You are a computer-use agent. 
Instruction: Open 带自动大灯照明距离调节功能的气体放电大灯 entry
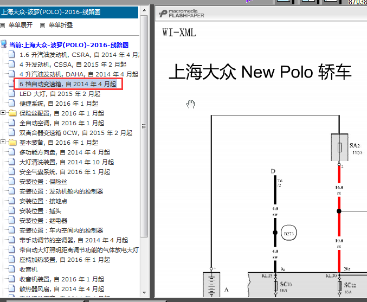pos(79,250)
